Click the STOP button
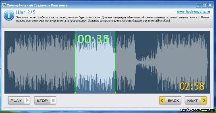Screen dimensions: 216x113 tap(45, 100)
